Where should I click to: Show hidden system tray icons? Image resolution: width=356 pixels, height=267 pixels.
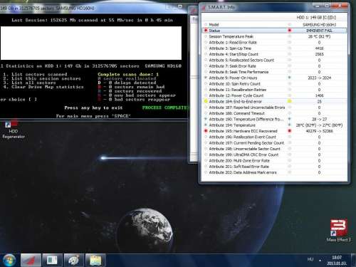pos(320,261)
